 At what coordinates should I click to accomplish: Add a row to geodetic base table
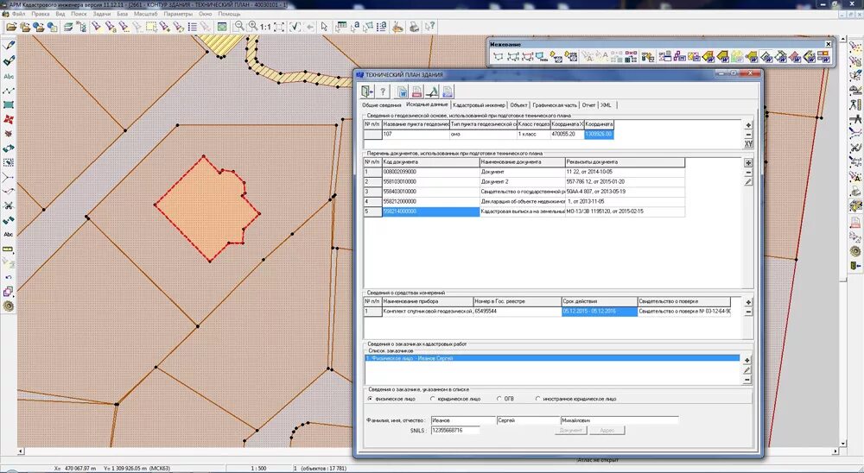click(x=748, y=125)
